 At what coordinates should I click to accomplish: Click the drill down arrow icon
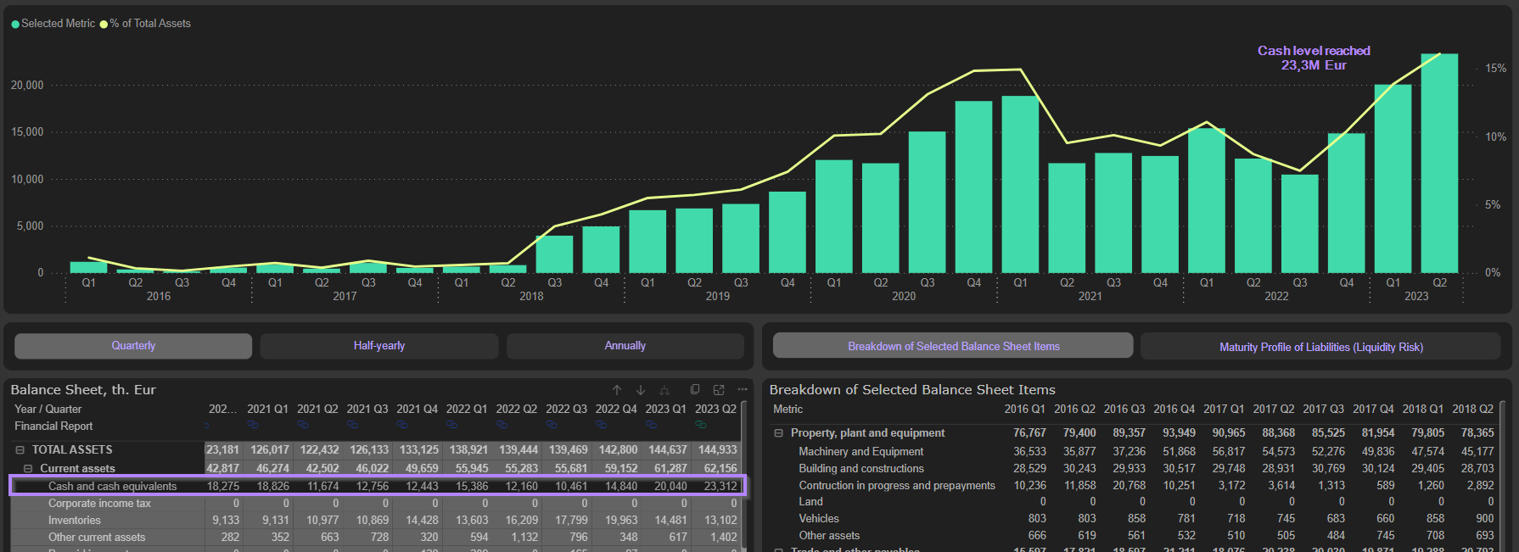(x=641, y=390)
